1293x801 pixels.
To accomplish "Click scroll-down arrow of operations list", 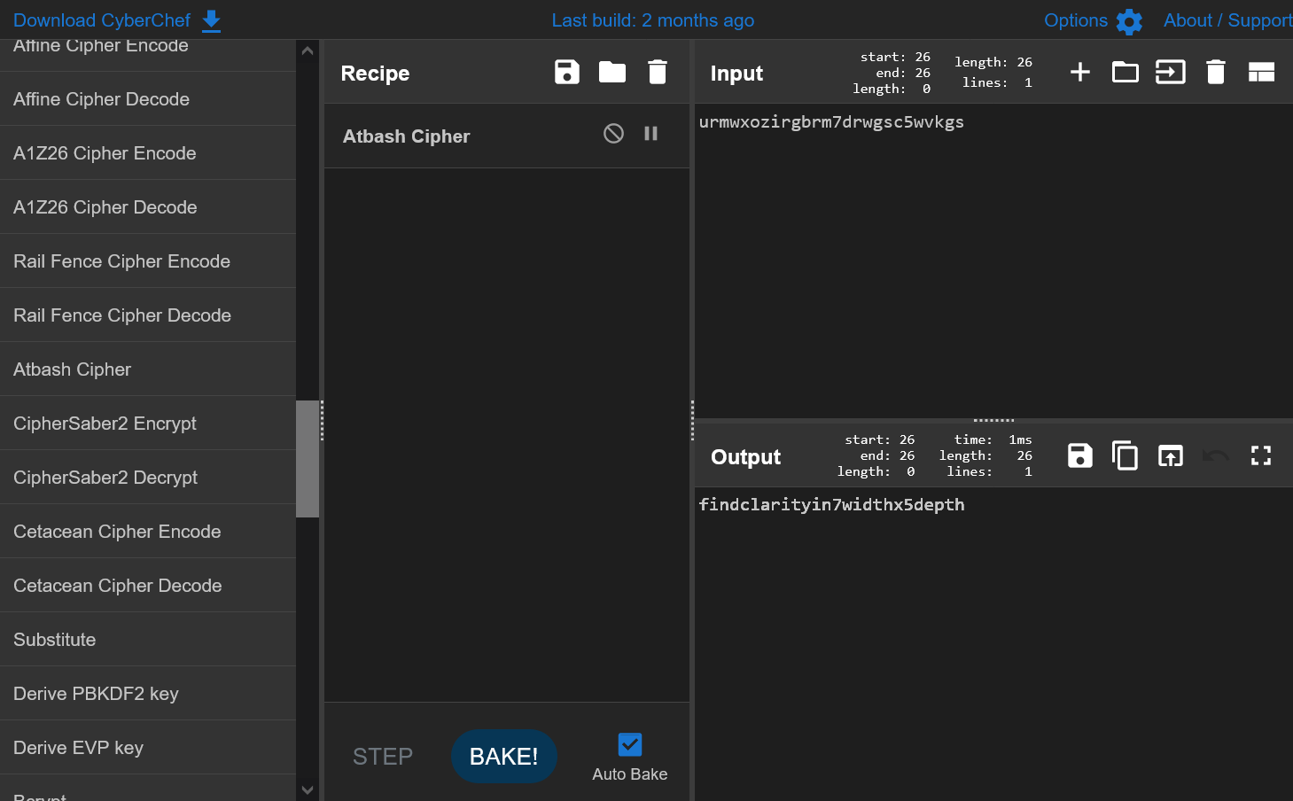I will click(x=308, y=789).
